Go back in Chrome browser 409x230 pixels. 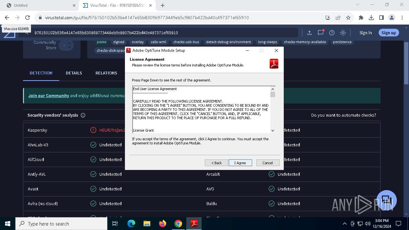(x=7, y=18)
